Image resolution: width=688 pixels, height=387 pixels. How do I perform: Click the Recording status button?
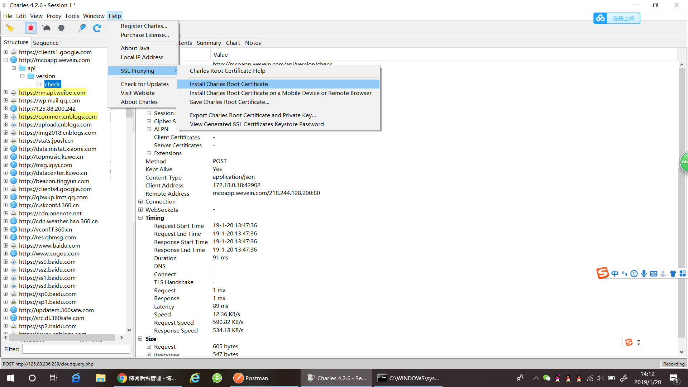pos(674,364)
